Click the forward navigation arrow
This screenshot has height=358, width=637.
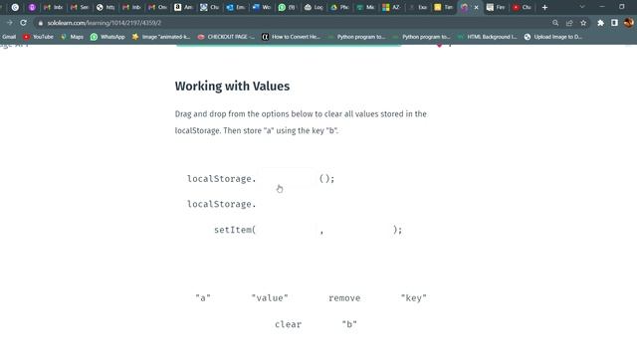[9, 23]
